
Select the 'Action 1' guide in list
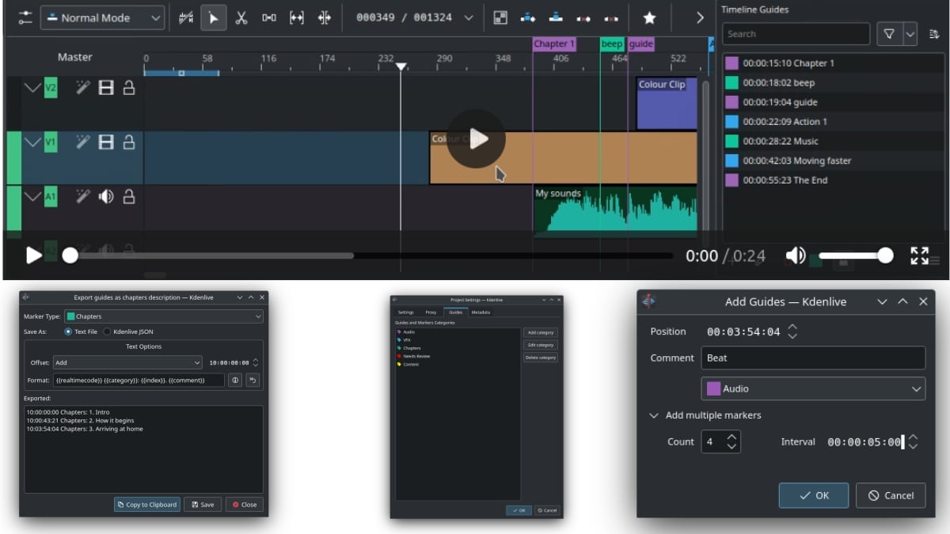click(785, 122)
